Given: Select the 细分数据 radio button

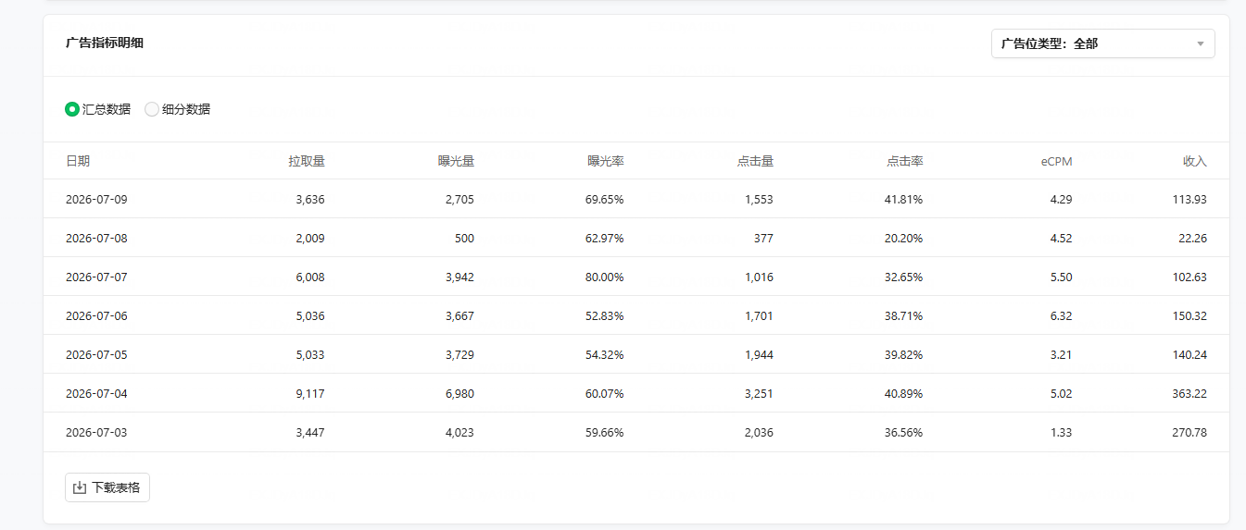Looking at the screenshot, I should point(152,109).
